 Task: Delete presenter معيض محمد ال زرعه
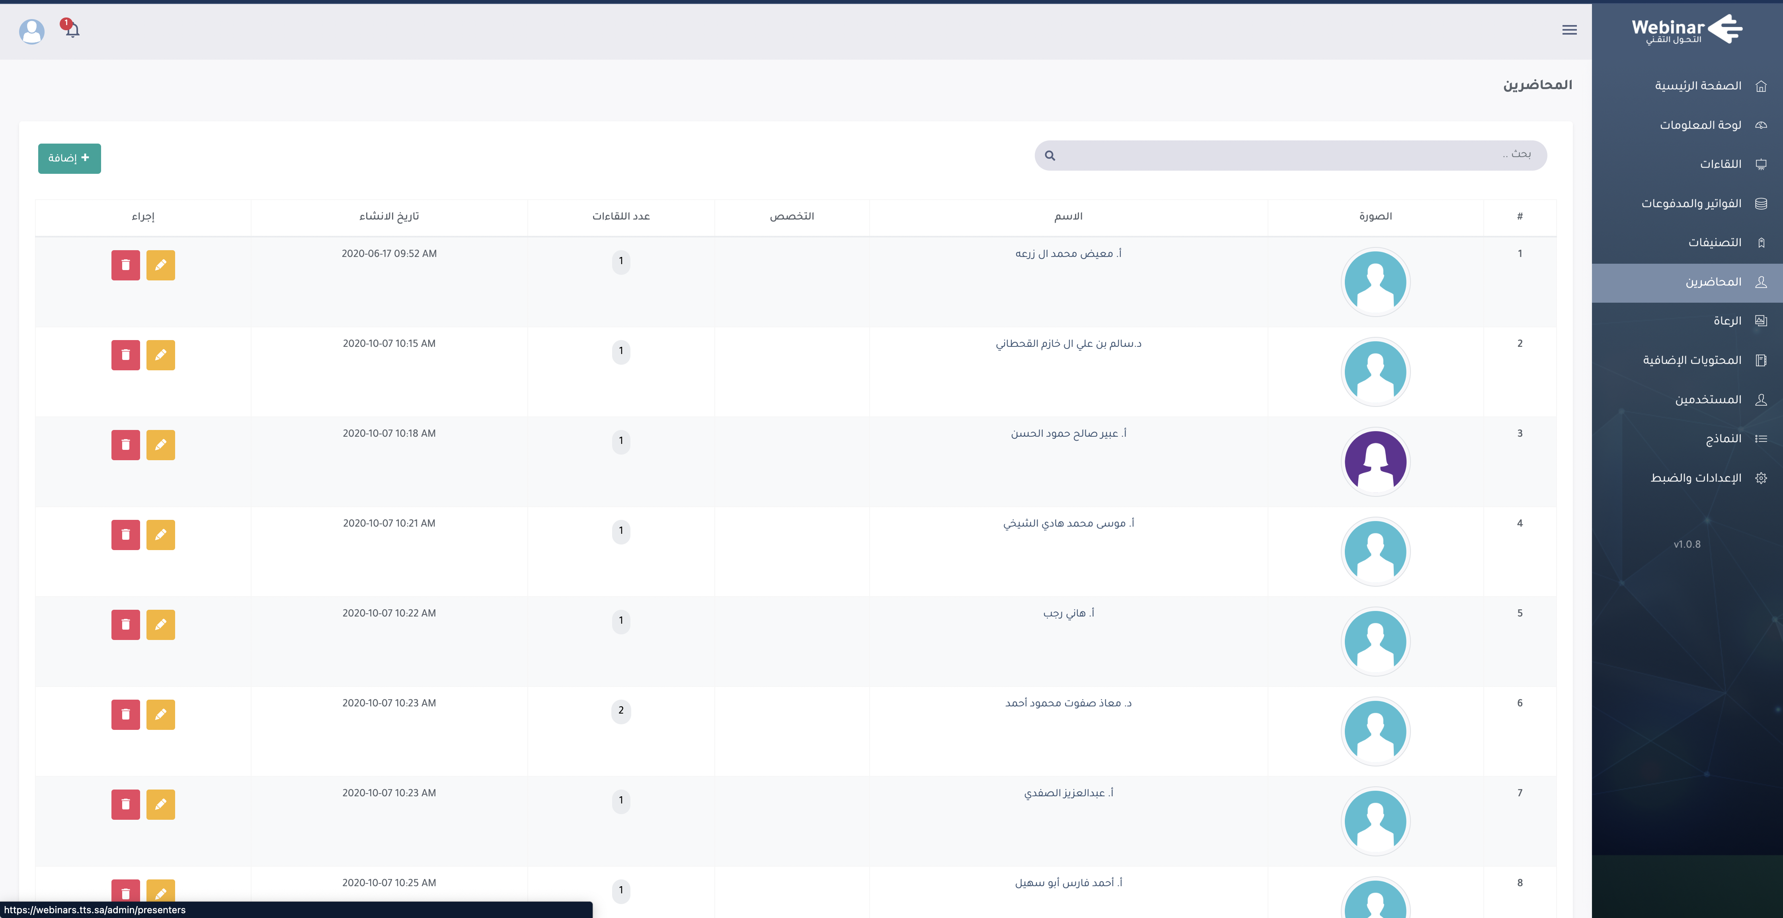coord(125,265)
